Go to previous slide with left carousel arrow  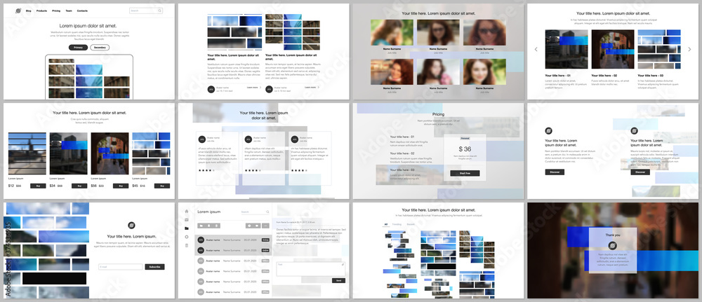pyautogui.click(x=536, y=49)
